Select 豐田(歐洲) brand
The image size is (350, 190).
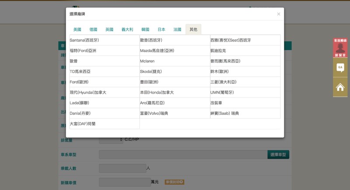tap(175, 82)
